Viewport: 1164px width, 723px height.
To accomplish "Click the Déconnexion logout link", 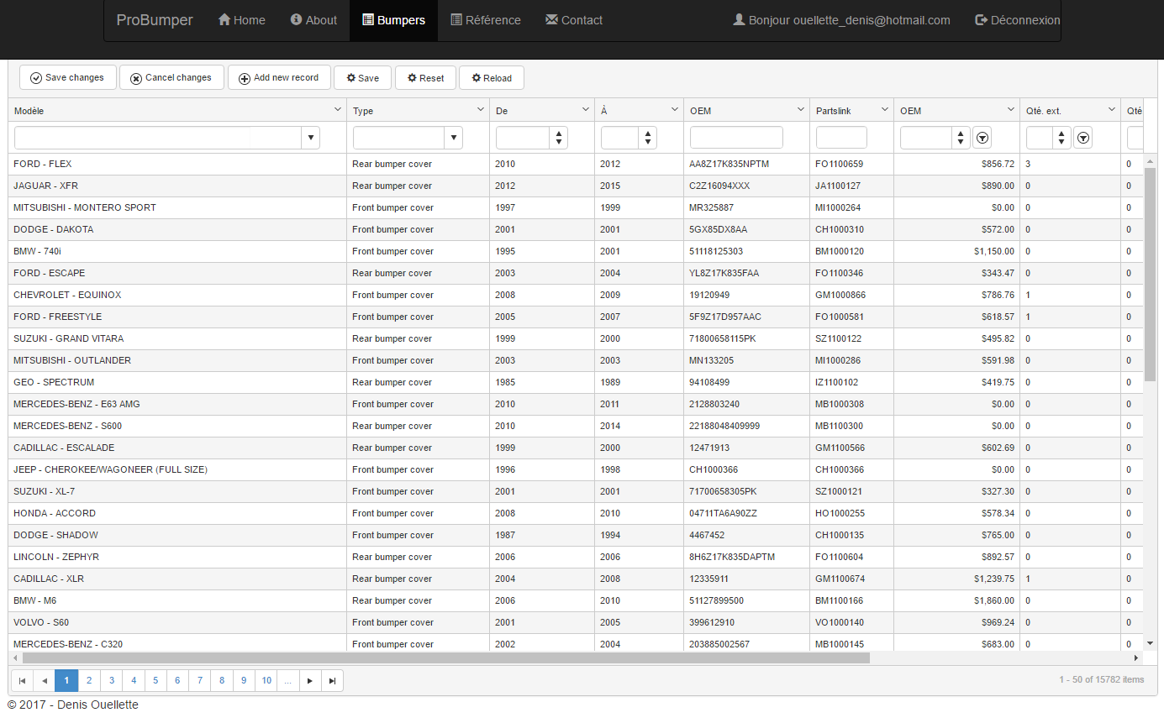I will 1018,20.
